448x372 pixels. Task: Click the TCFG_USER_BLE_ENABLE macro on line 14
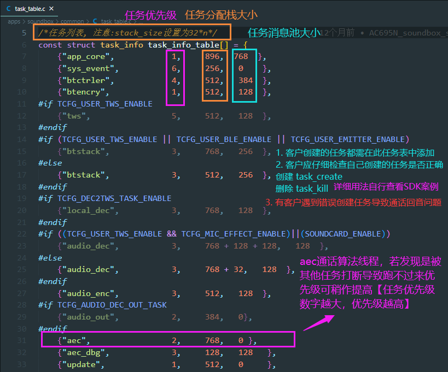tap(224, 139)
